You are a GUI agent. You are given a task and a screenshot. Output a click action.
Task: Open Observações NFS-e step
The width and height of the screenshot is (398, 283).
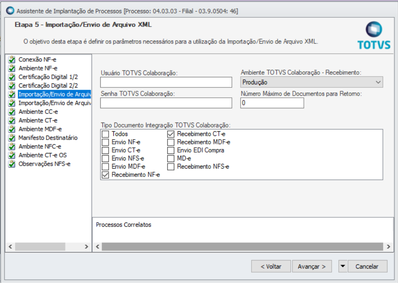click(x=44, y=164)
